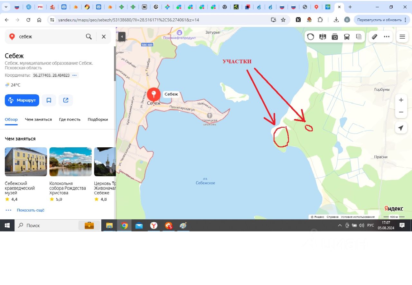
Task: Open Paint from taskbar
Action: click(183, 225)
